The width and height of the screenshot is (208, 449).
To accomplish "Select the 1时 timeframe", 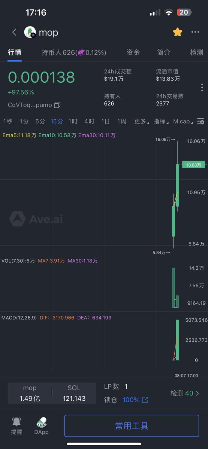I will [73, 121].
